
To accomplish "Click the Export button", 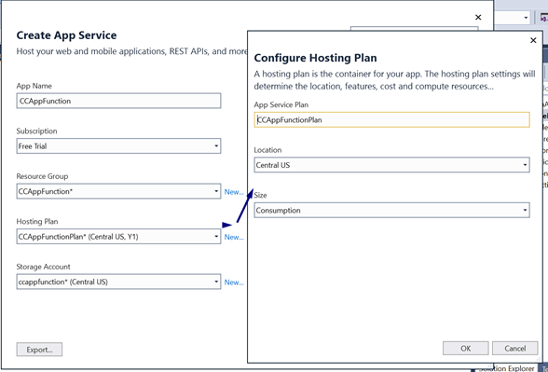I will pyautogui.click(x=39, y=350).
